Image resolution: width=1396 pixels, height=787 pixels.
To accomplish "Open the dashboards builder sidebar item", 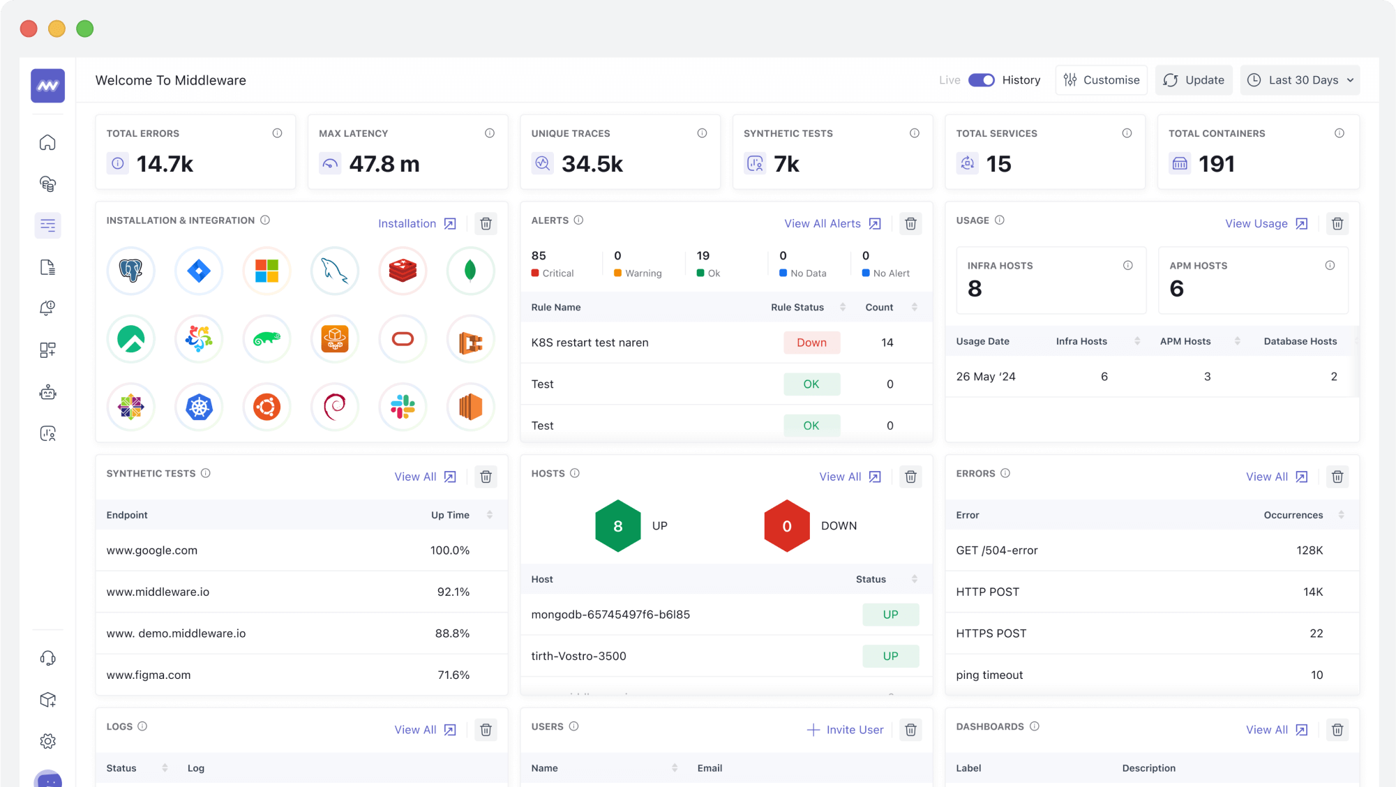I will click(x=47, y=350).
